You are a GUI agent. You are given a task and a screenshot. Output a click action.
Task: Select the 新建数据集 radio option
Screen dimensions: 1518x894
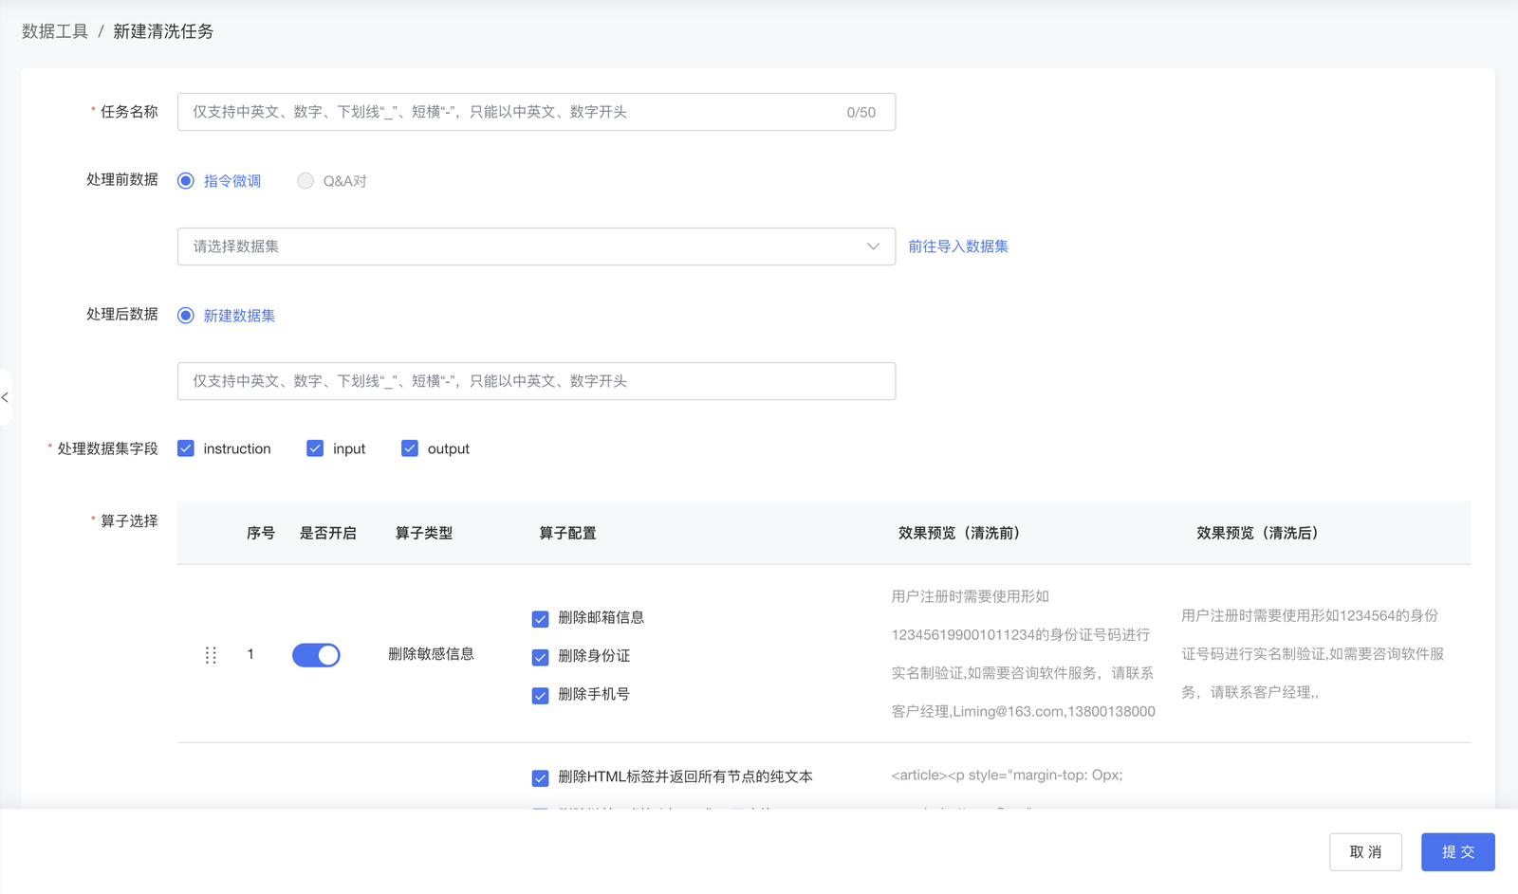point(186,316)
